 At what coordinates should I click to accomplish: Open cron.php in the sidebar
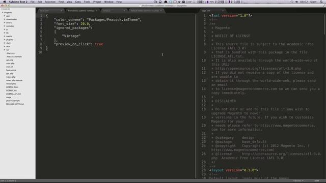coord(10,64)
